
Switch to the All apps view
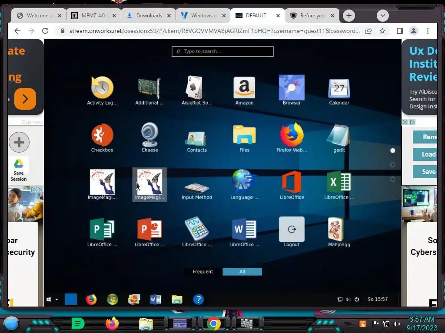point(242,271)
